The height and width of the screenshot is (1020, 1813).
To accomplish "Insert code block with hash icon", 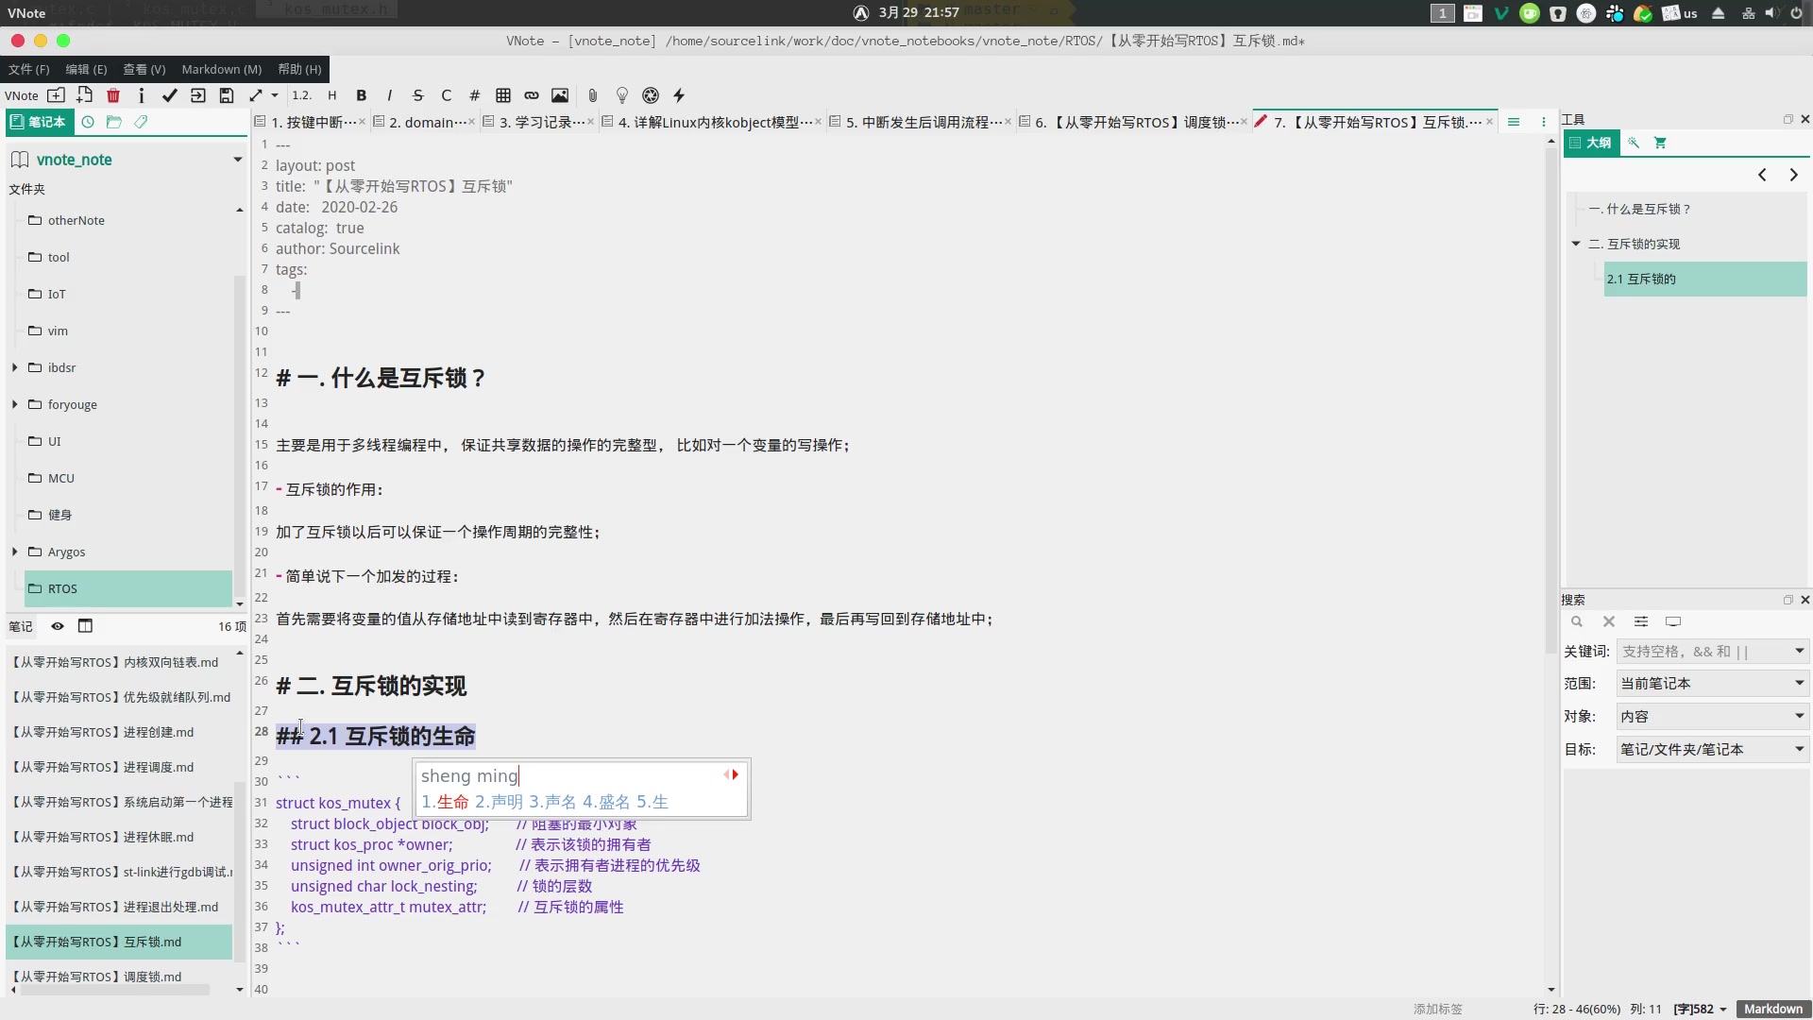I will click(x=475, y=95).
